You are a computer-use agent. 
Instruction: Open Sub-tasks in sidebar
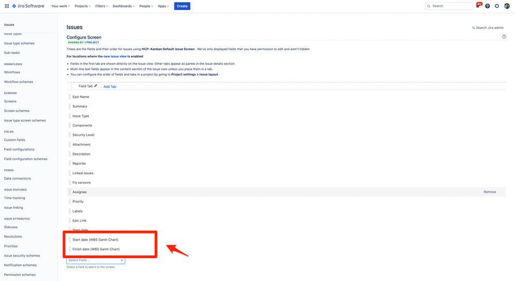pyautogui.click(x=12, y=52)
